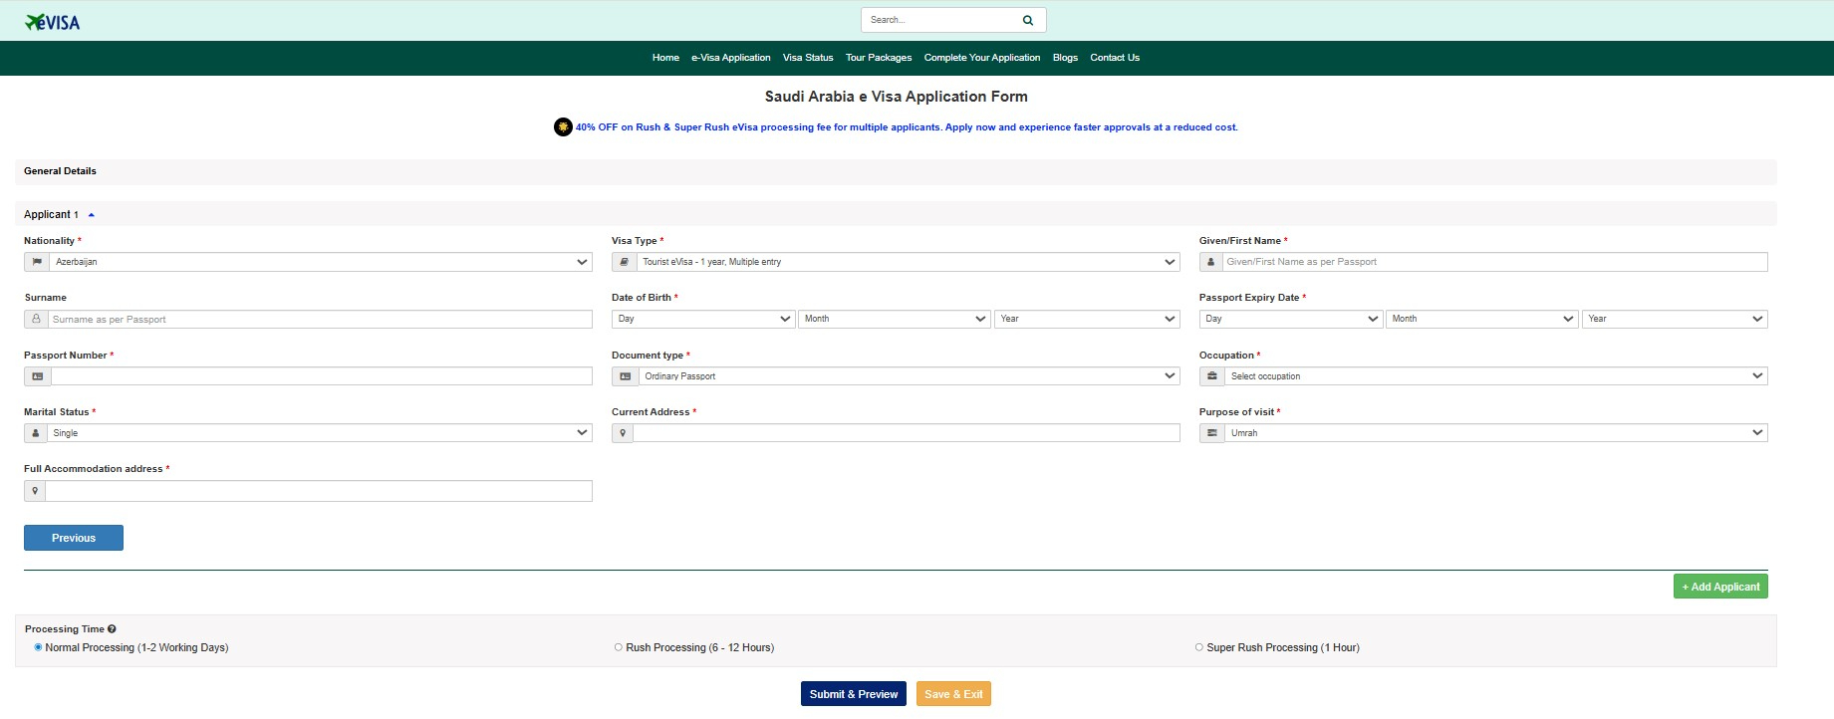Viewport: 1834px width, 719px height.
Task: Click the Save & Exit button
Action: 953,694
